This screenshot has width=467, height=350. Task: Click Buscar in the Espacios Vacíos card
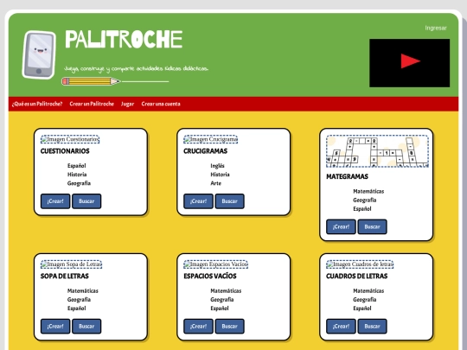[x=230, y=326]
